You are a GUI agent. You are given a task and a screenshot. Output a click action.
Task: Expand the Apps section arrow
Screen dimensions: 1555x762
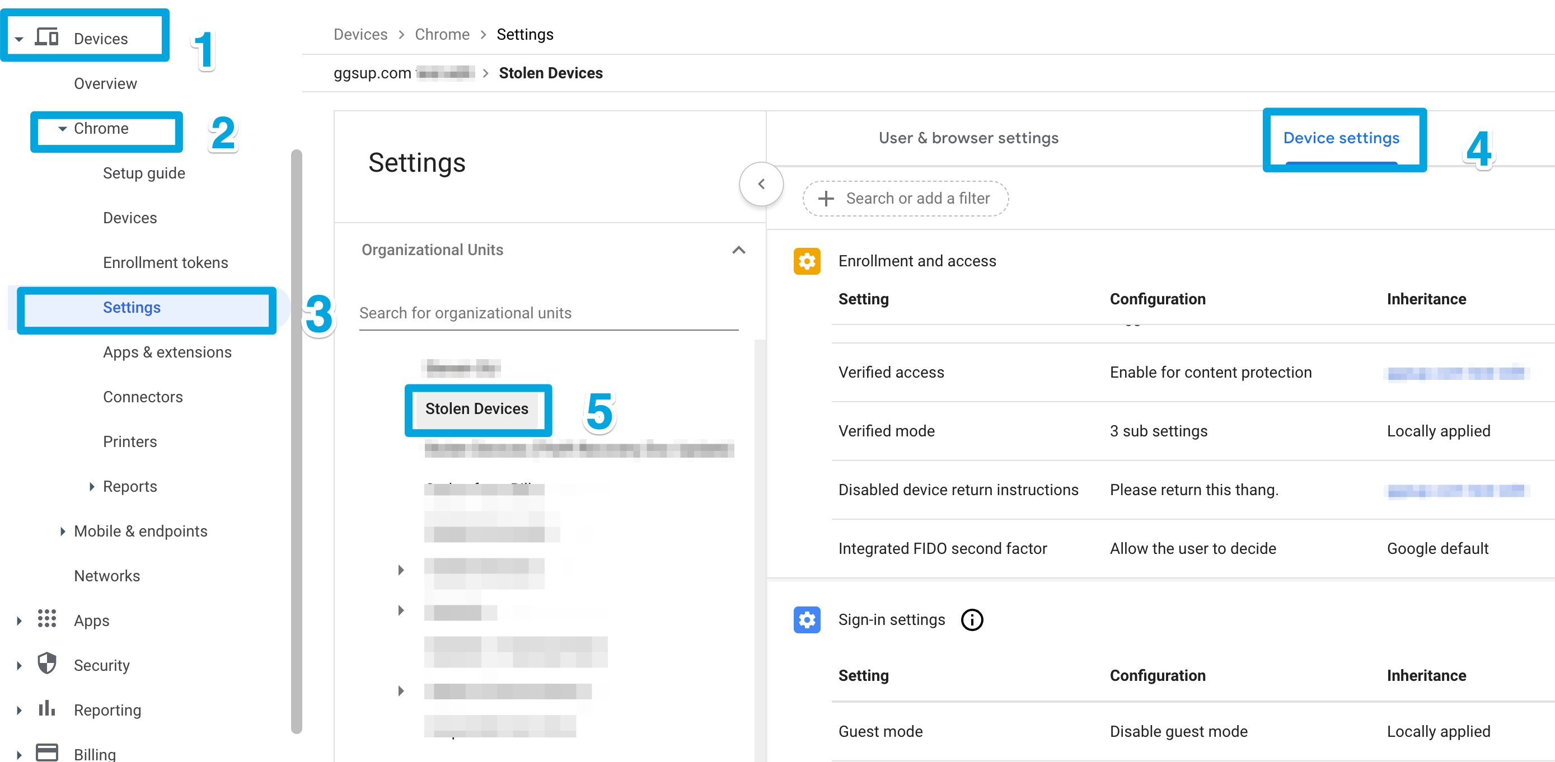tap(18, 620)
